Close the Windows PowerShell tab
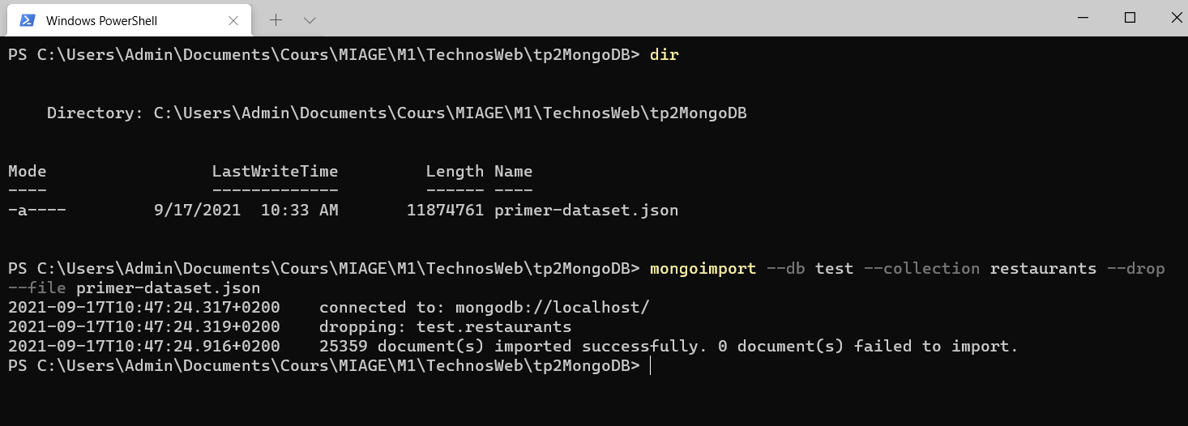The image size is (1188, 426). coord(233,20)
